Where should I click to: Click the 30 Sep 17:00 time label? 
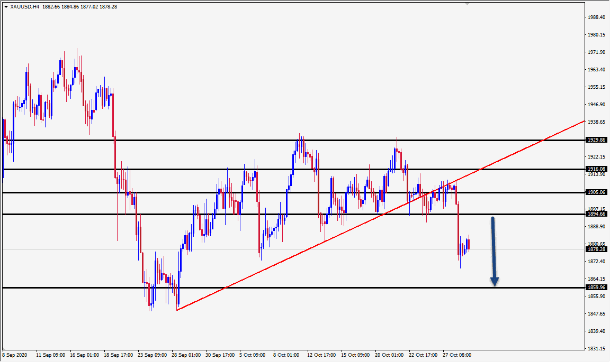[x=220, y=355]
